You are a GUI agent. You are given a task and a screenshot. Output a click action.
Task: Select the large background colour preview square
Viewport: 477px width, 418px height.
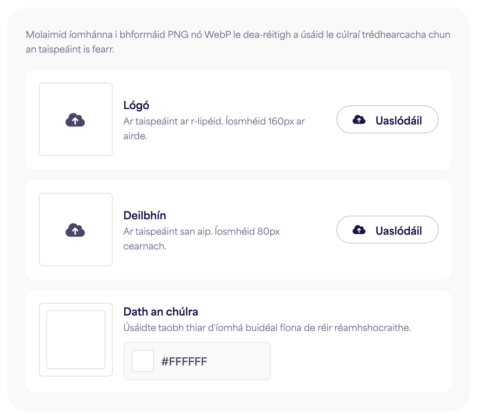[76, 340]
